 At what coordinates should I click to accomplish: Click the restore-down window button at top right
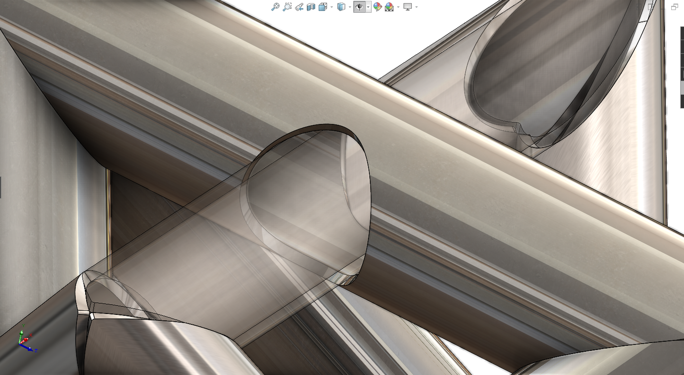click(675, 7)
